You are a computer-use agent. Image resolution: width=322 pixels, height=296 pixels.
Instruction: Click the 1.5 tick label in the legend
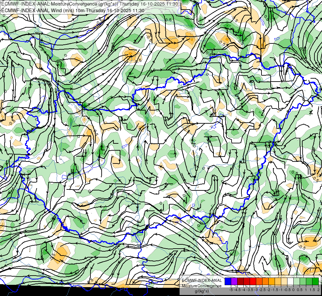[x=312, y=290]
